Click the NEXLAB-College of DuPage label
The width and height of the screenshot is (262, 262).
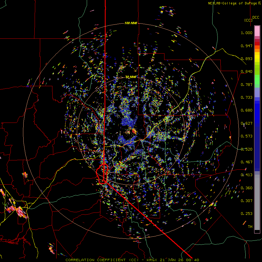coord(233,3)
